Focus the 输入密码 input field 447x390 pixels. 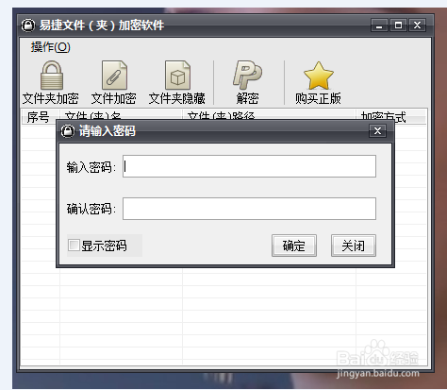[249, 166]
